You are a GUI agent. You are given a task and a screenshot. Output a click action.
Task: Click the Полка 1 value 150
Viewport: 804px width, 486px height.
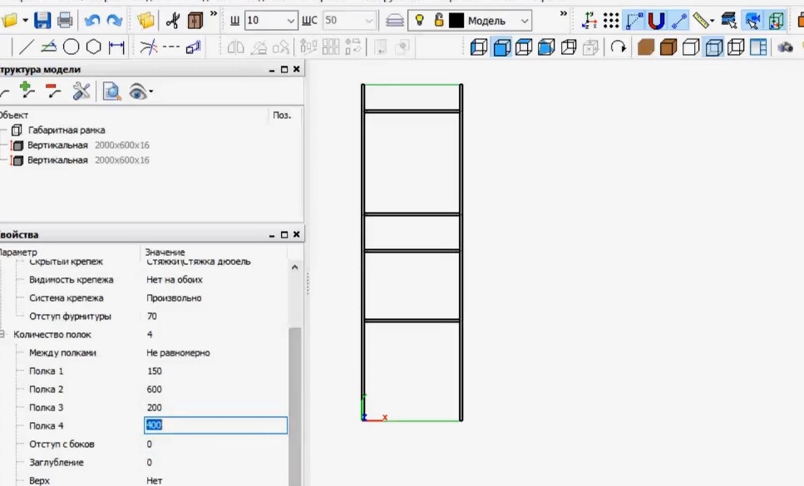(155, 371)
